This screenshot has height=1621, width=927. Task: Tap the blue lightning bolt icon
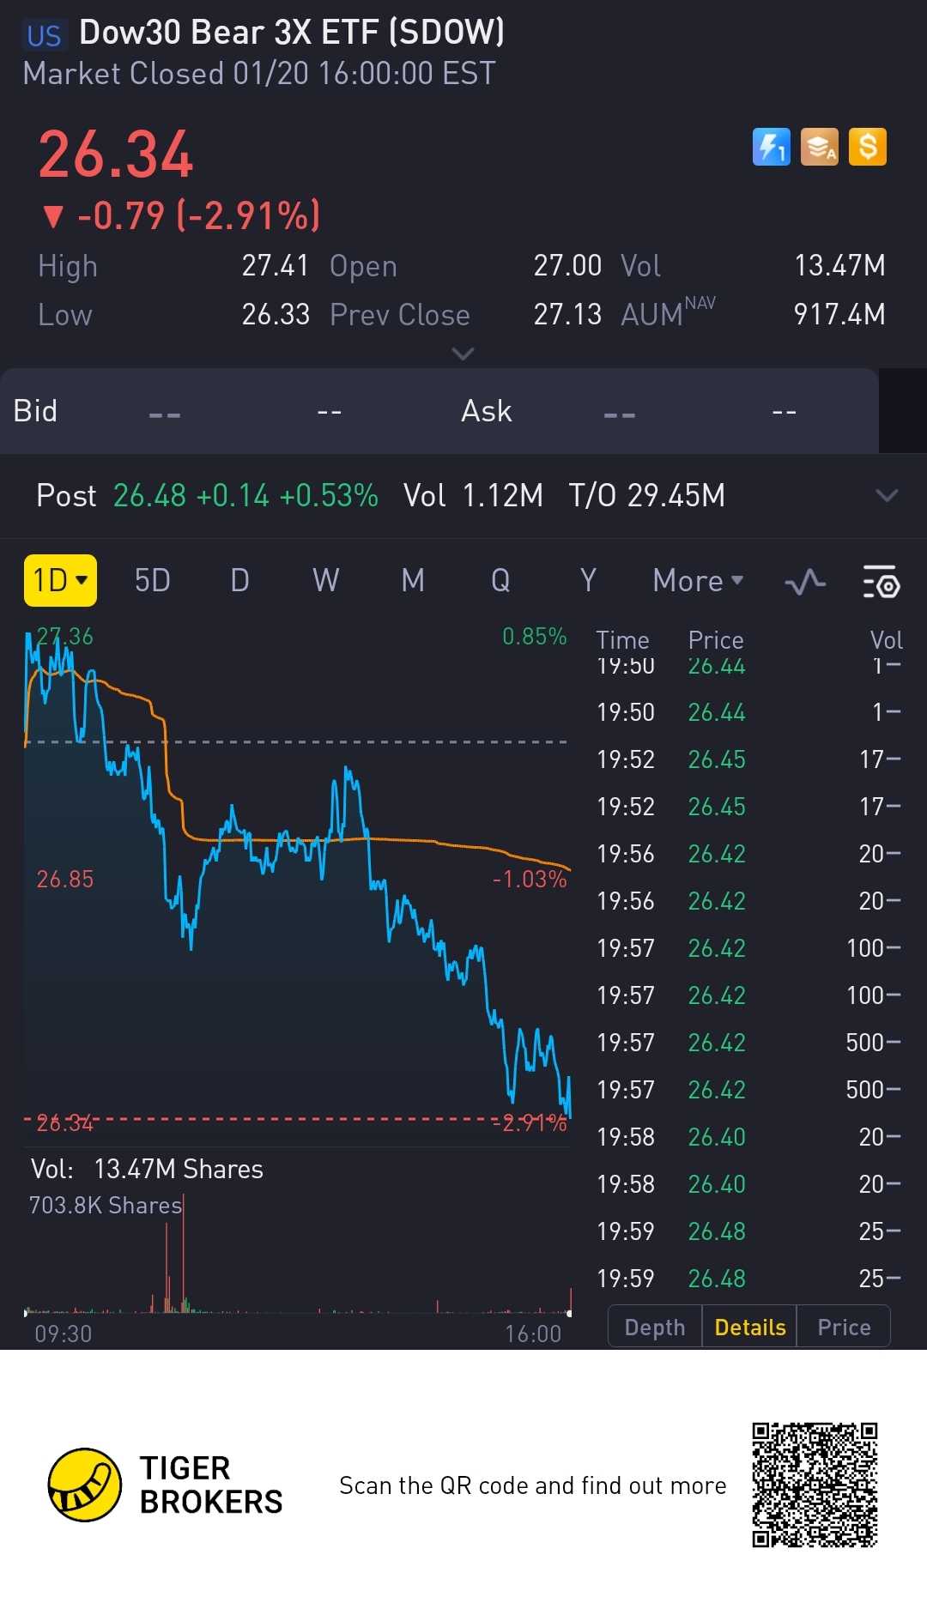771,147
